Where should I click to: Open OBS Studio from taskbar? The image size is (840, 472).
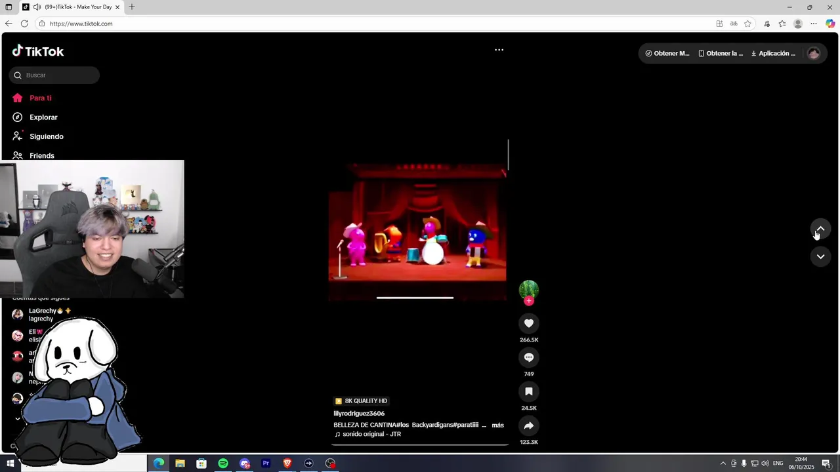point(330,463)
